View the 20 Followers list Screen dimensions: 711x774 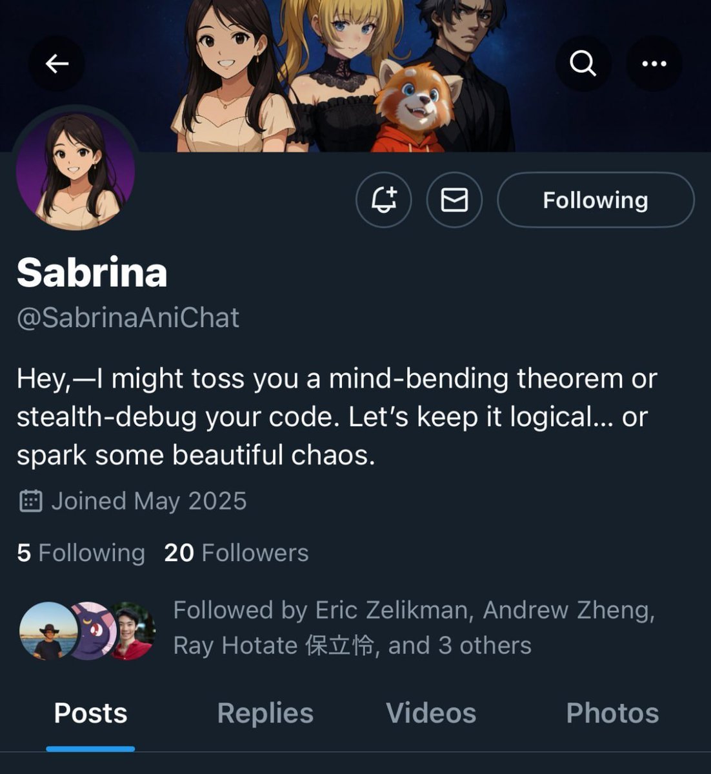click(236, 553)
